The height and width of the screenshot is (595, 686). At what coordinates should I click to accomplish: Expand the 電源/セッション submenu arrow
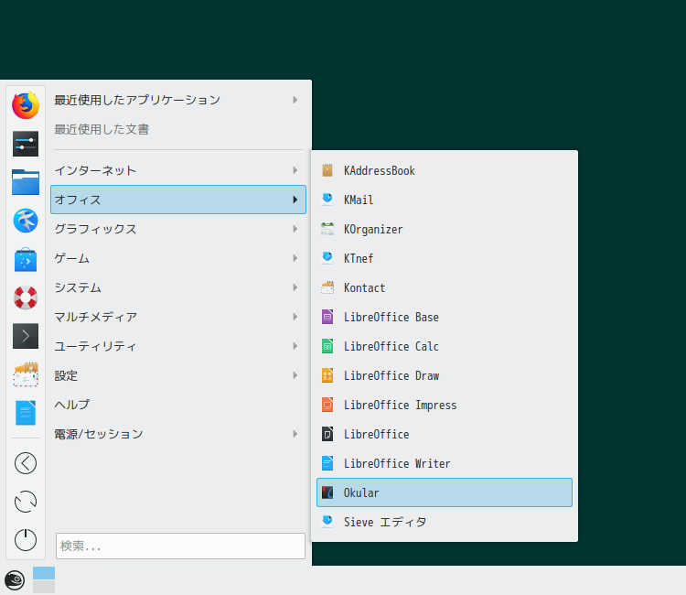pos(295,434)
